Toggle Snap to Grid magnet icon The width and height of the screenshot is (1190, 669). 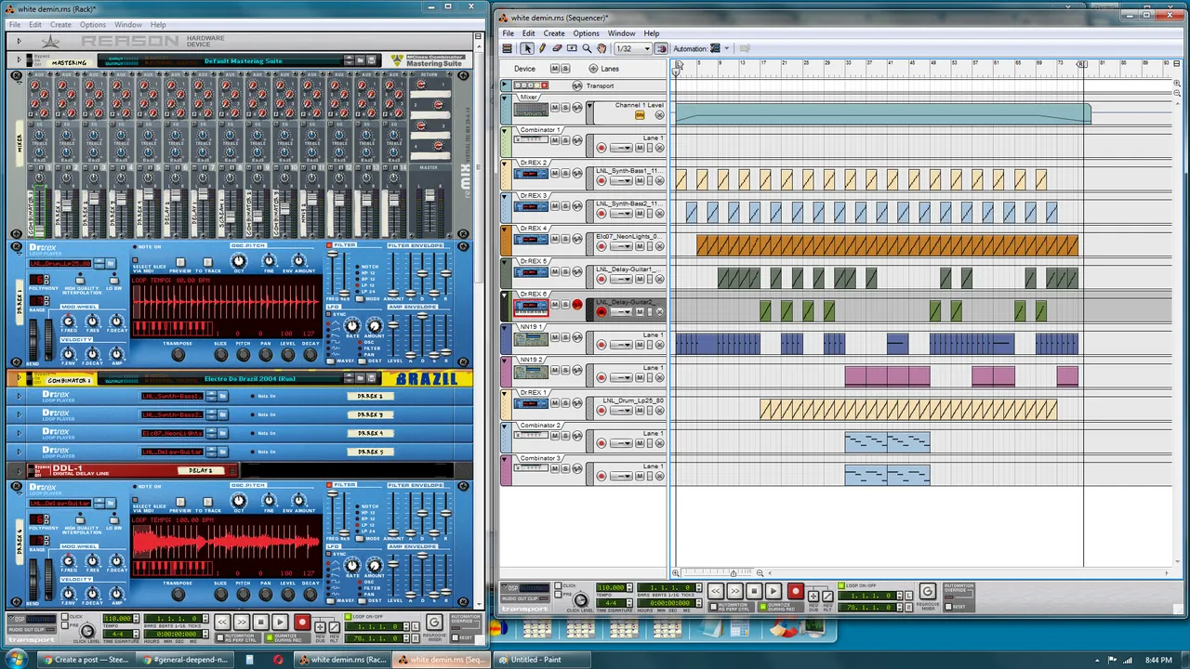pyautogui.click(x=661, y=48)
